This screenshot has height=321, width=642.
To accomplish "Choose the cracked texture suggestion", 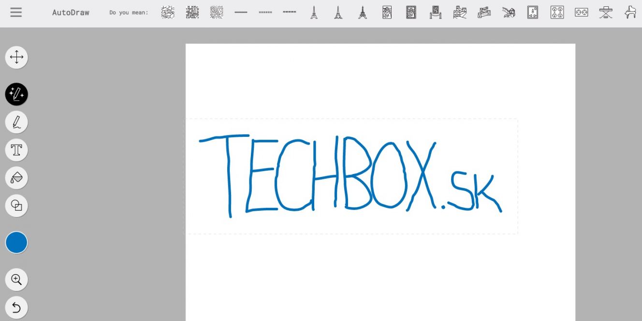I will pyautogui.click(x=168, y=12).
